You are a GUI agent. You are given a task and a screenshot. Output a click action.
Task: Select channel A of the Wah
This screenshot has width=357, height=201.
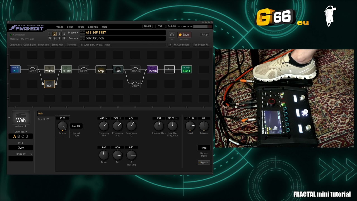tap(15, 137)
